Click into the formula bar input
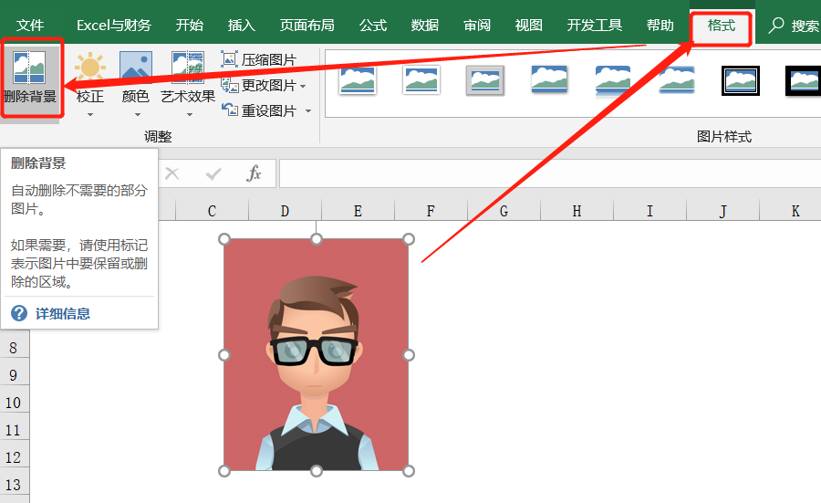This screenshot has width=821, height=503. click(550, 173)
